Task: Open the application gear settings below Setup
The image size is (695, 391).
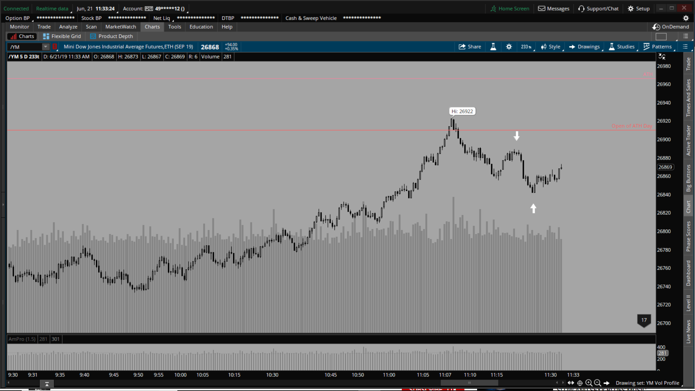Action: click(686, 18)
